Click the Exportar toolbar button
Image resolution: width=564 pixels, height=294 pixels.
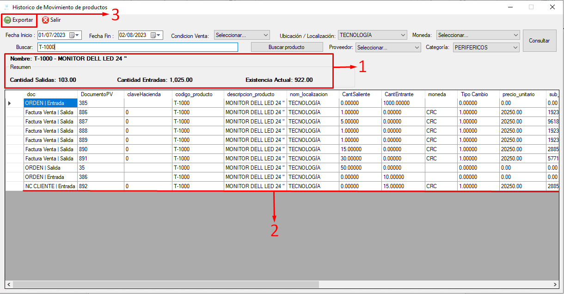click(18, 20)
